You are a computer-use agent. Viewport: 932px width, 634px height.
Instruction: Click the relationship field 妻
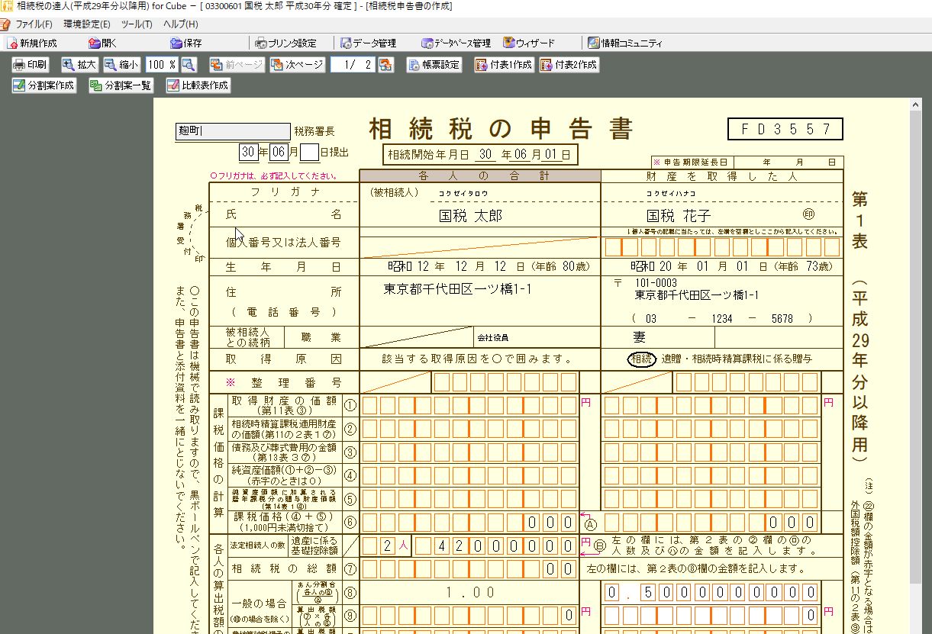(639, 336)
